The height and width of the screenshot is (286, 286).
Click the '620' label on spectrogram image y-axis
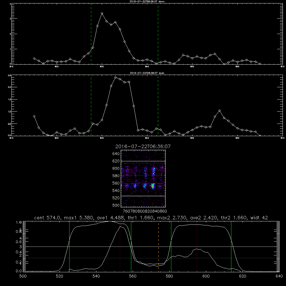[116, 161]
